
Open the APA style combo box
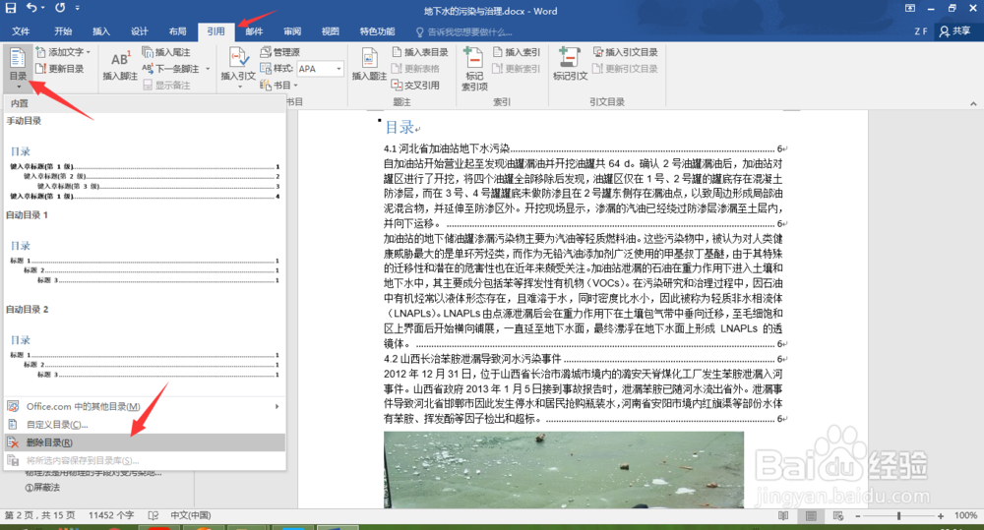320,69
